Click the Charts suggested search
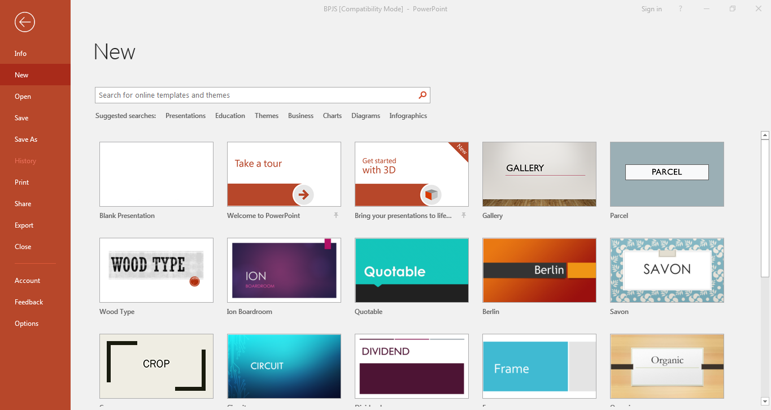The height and width of the screenshot is (410, 771). pyautogui.click(x=332, y=116)
